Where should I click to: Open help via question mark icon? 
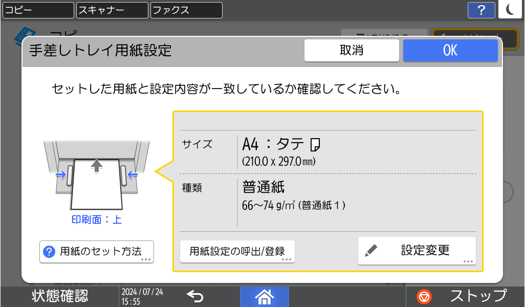pos(481,10)
